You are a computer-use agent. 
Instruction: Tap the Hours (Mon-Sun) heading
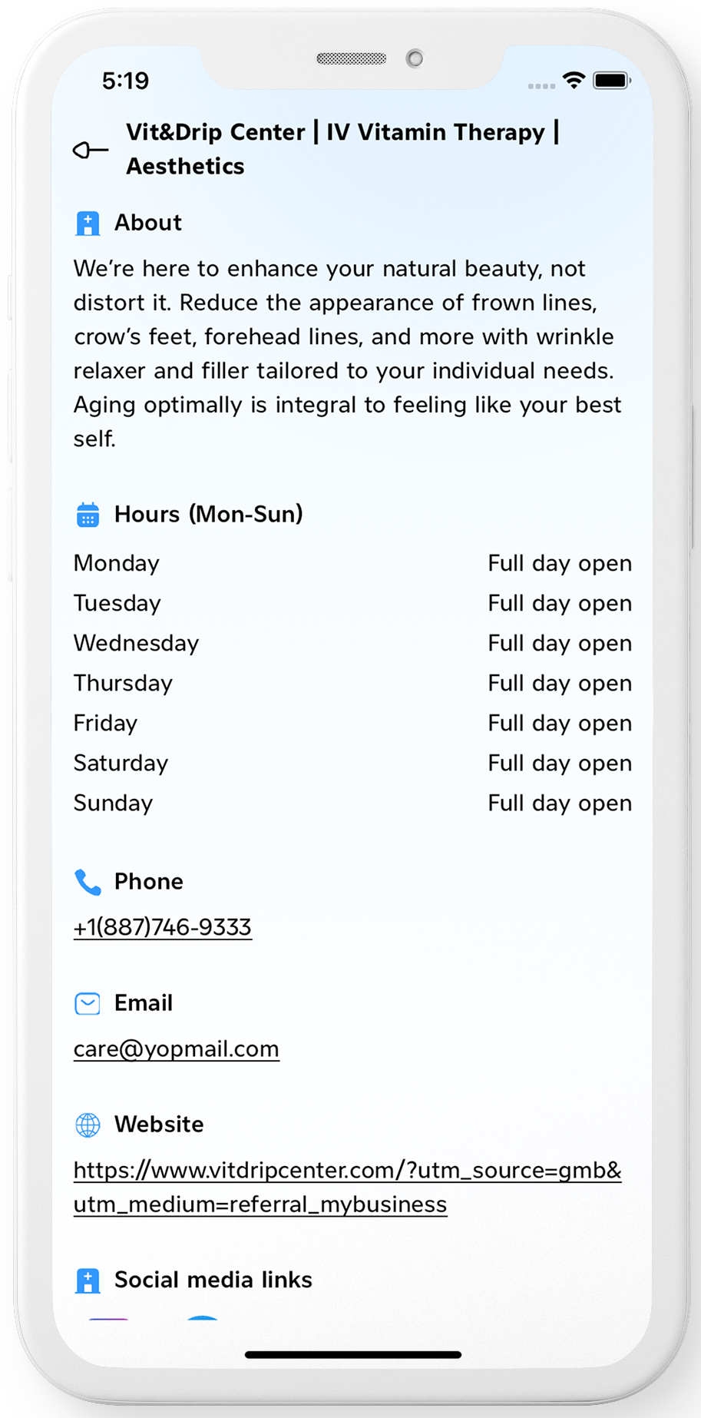pyautogui.click(x=209, y=514)
